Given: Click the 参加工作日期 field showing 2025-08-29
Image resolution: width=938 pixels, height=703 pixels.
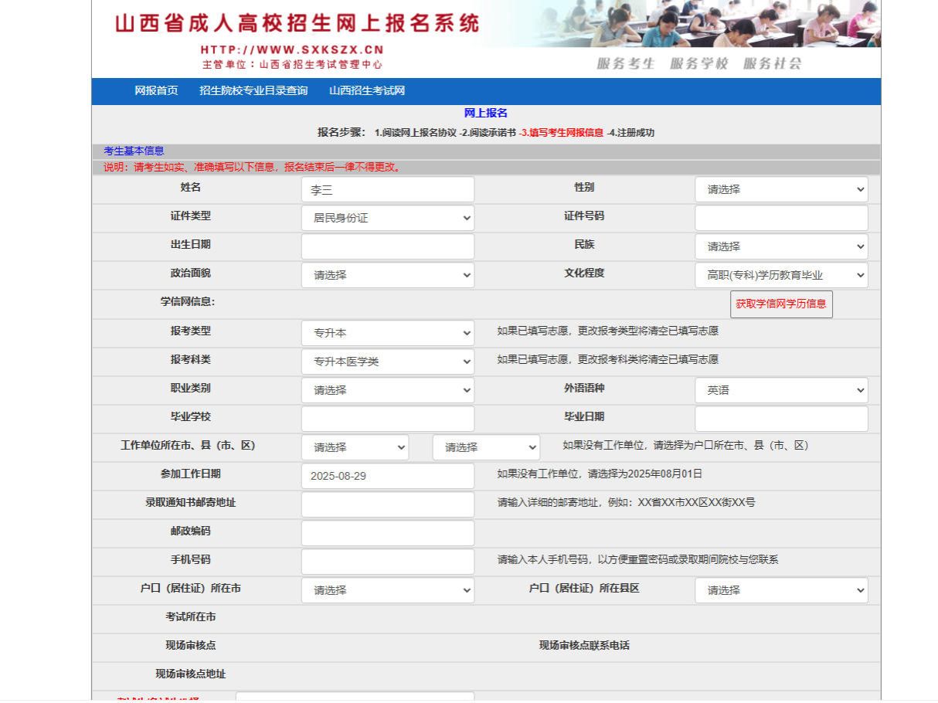Looking at the screenshot, I should (387, 476).
